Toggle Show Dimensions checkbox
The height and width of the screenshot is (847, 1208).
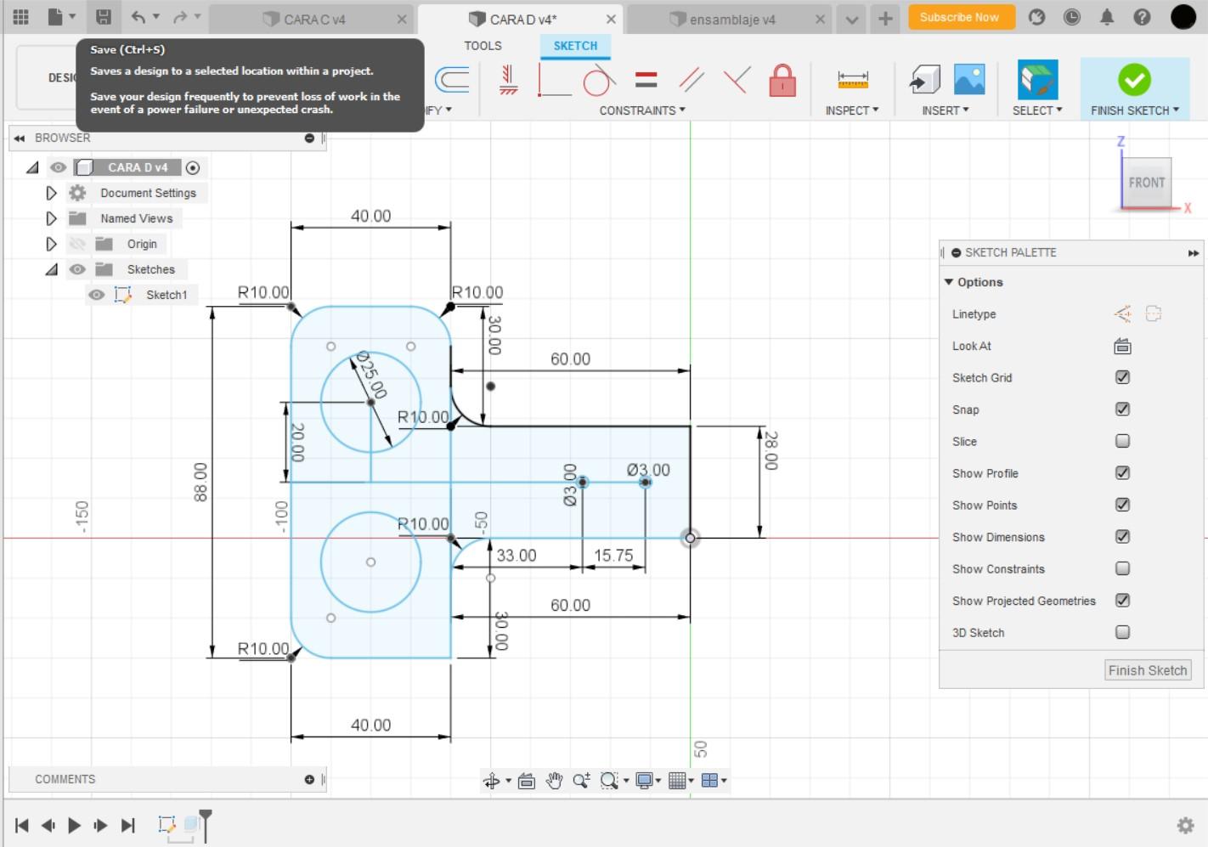click(1122, 537)
